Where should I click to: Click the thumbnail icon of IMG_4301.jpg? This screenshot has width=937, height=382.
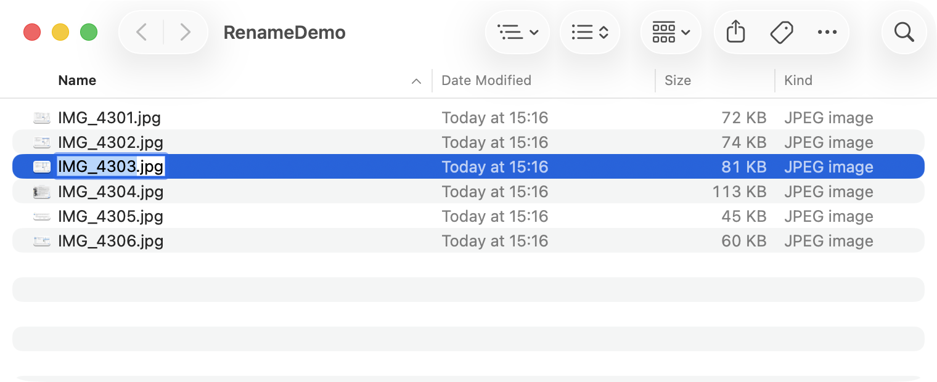42,118
